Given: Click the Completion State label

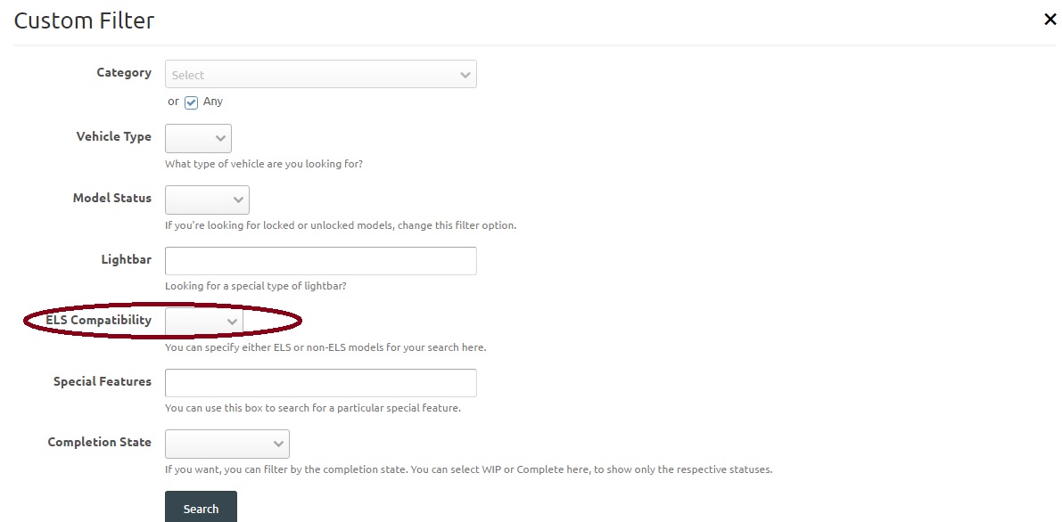Looking at the screenshot, I should click(99, 443).
